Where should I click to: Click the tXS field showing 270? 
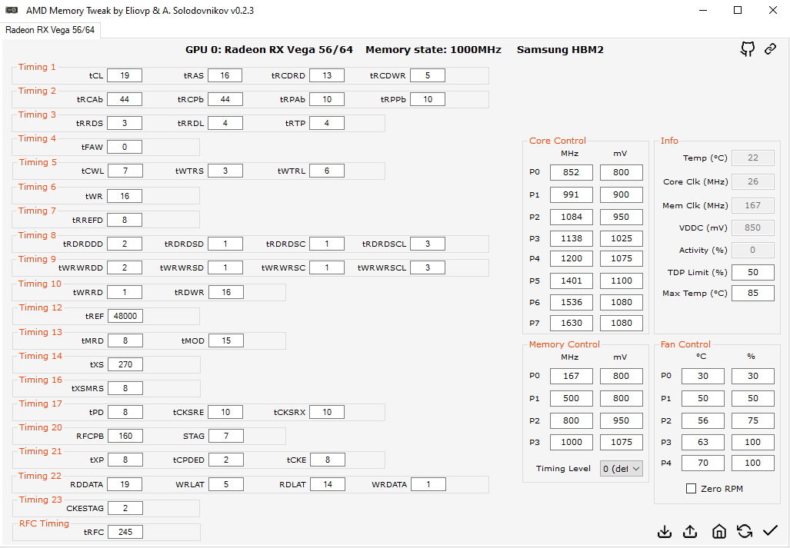125,364
